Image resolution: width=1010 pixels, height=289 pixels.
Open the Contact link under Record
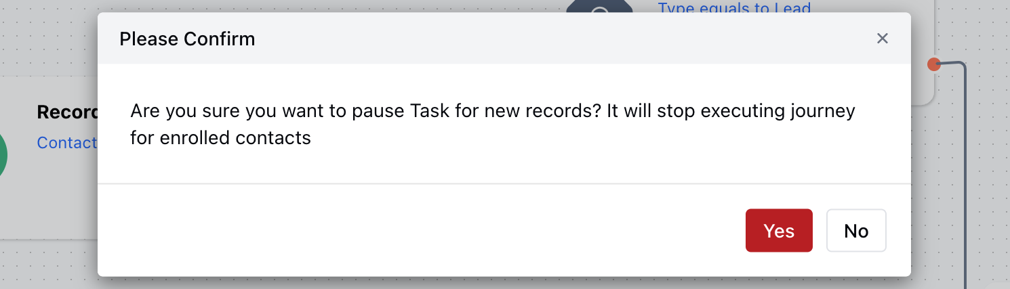pos(67,143)
